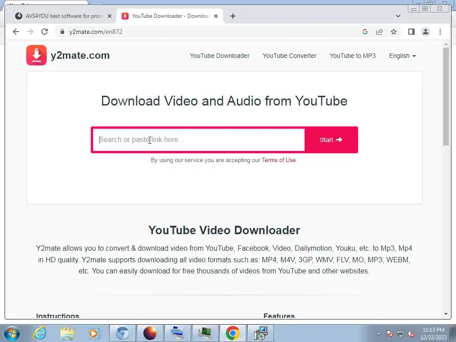The image size is (456, 342).
Task: Click the 'YouTube Video Downloader' heading
Action: pyautogui.click(x=224, y=230)
